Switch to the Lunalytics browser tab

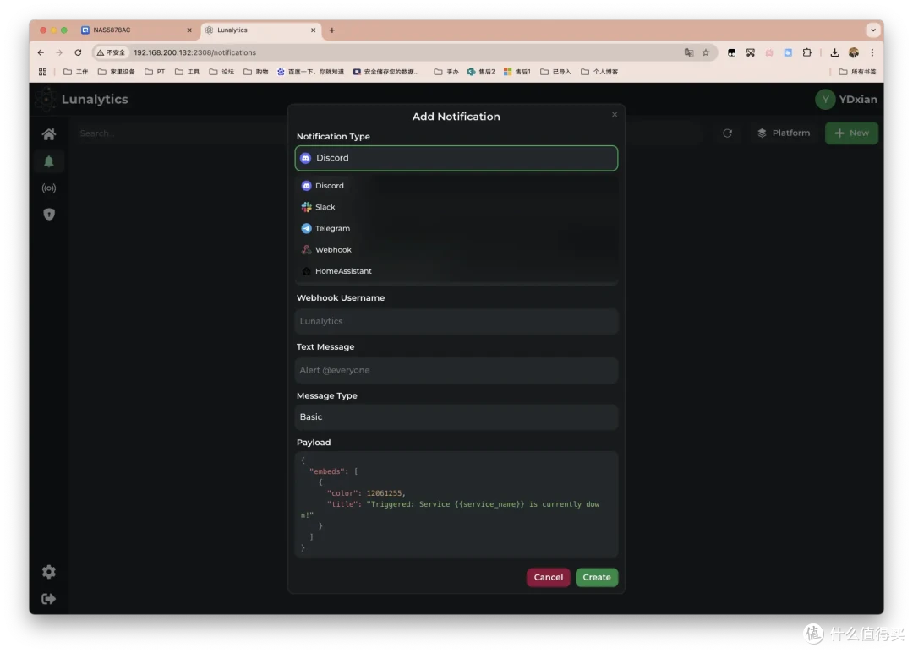tap(261, 30)
